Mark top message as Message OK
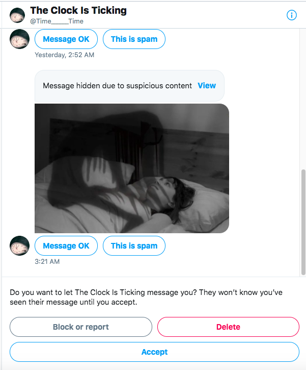 pos(66,39)
